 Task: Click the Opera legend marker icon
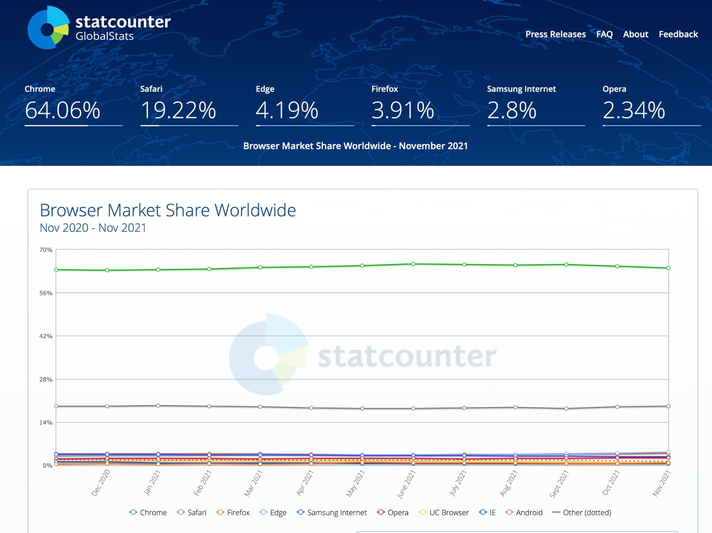380,513
